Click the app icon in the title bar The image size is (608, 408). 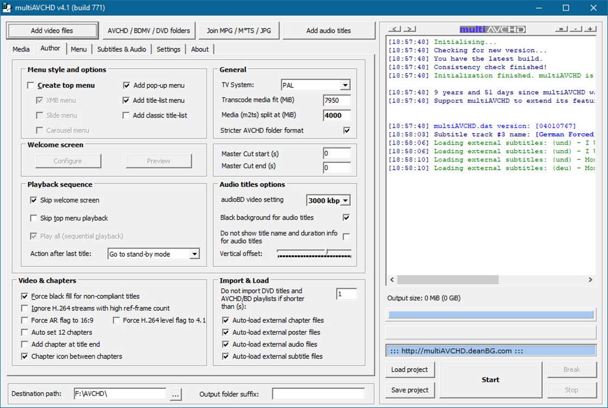click(x=7, y=8)
